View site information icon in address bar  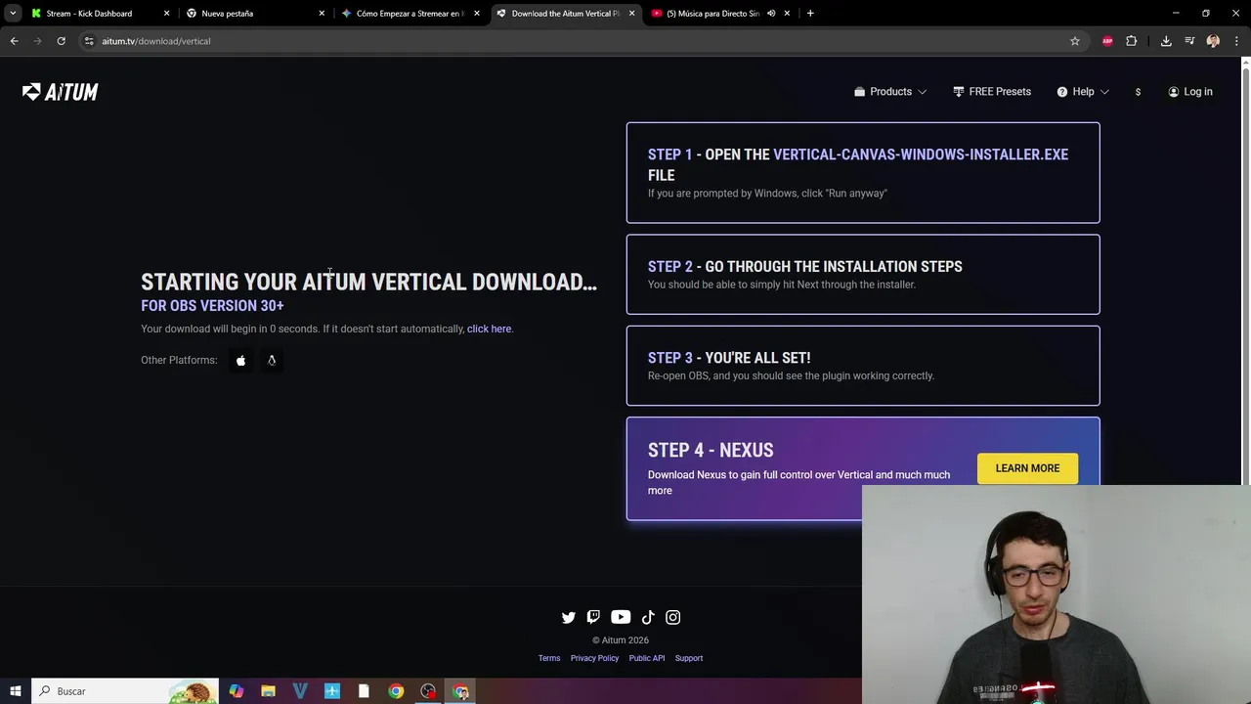coord(89,41)
